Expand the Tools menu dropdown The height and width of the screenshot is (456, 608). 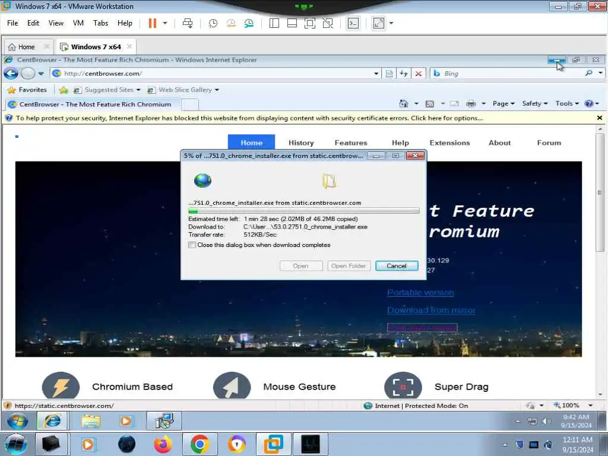click(567, 103)
